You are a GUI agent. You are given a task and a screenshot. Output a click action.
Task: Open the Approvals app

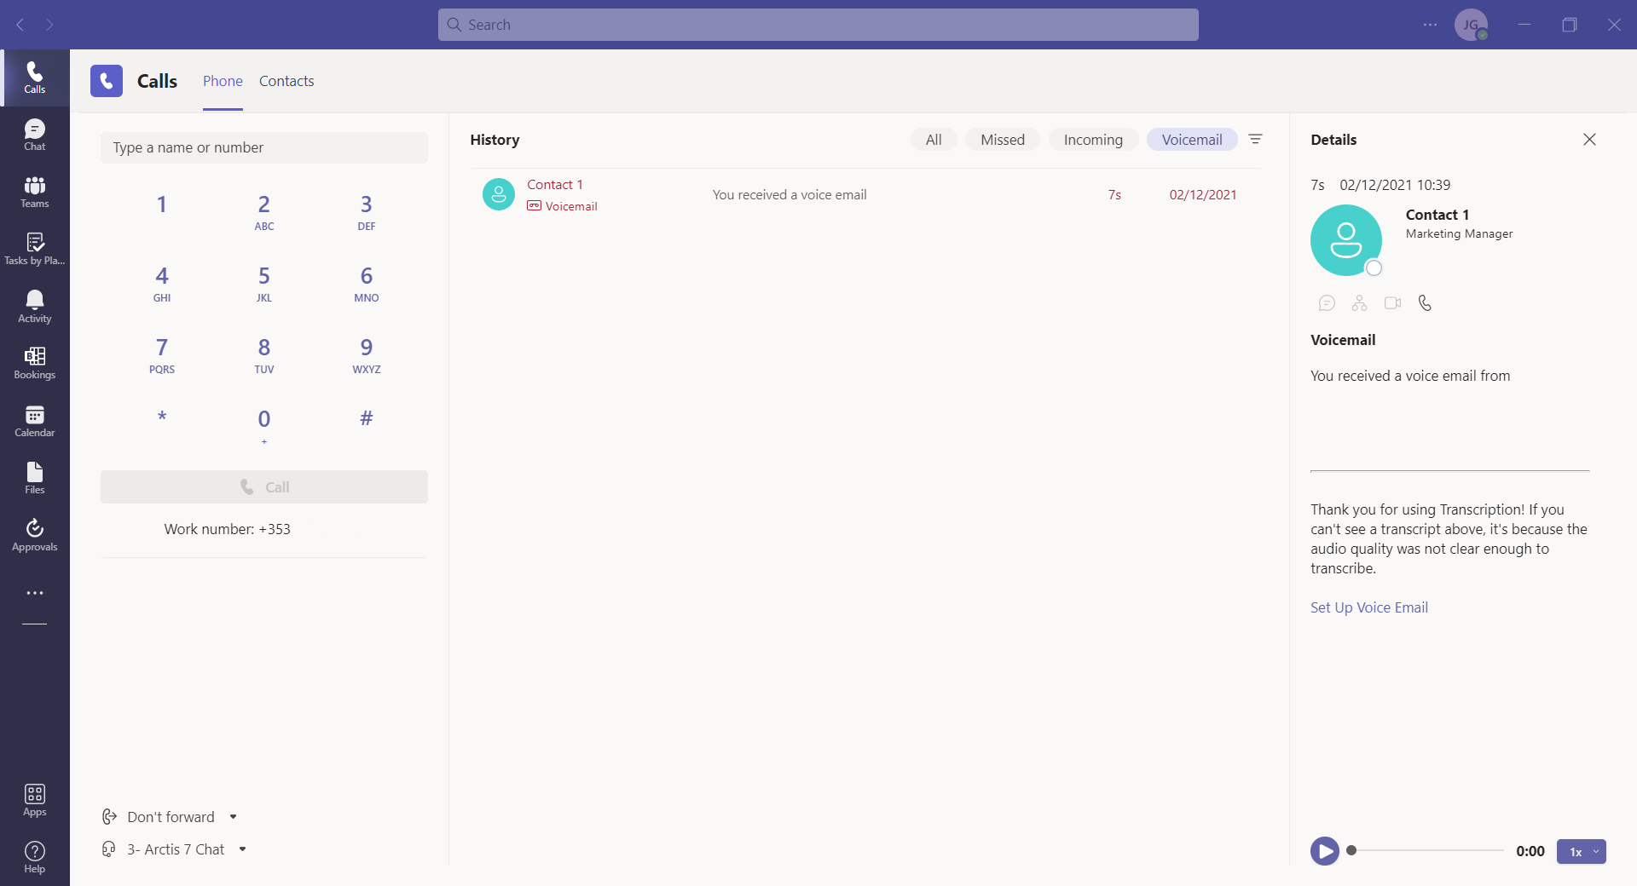click(35, 535)
